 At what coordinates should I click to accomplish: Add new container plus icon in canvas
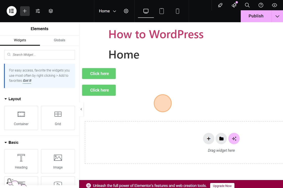tap(209, 139)
